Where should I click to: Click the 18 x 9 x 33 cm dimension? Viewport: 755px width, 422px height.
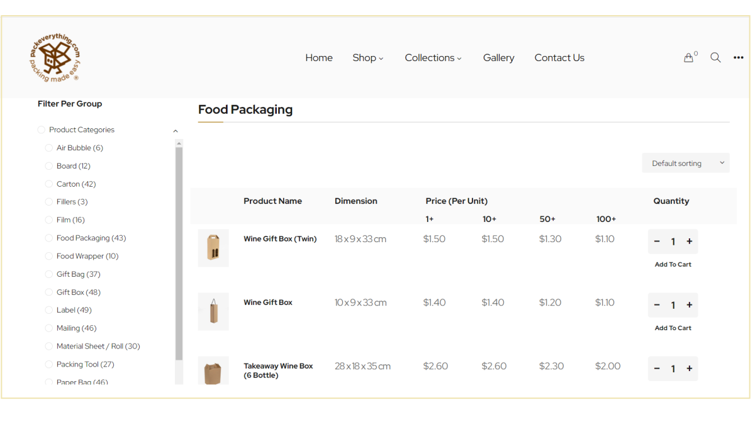pyautogui.click(x=361, y=239)
